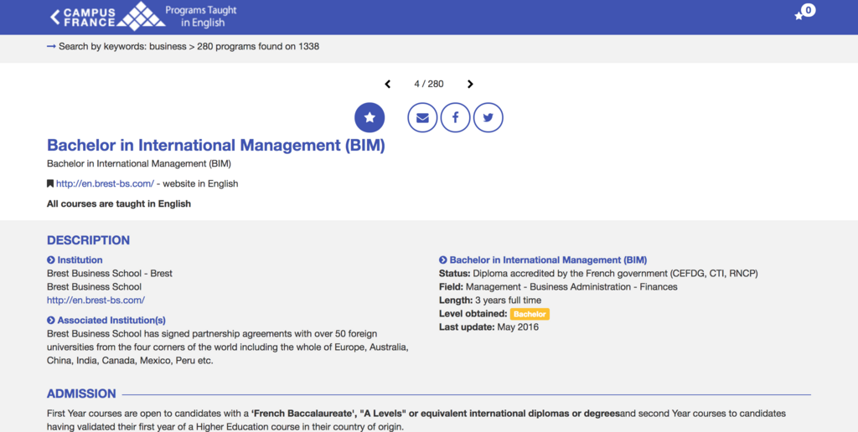Click Brest Business School - Brest text

click(110, 274)
